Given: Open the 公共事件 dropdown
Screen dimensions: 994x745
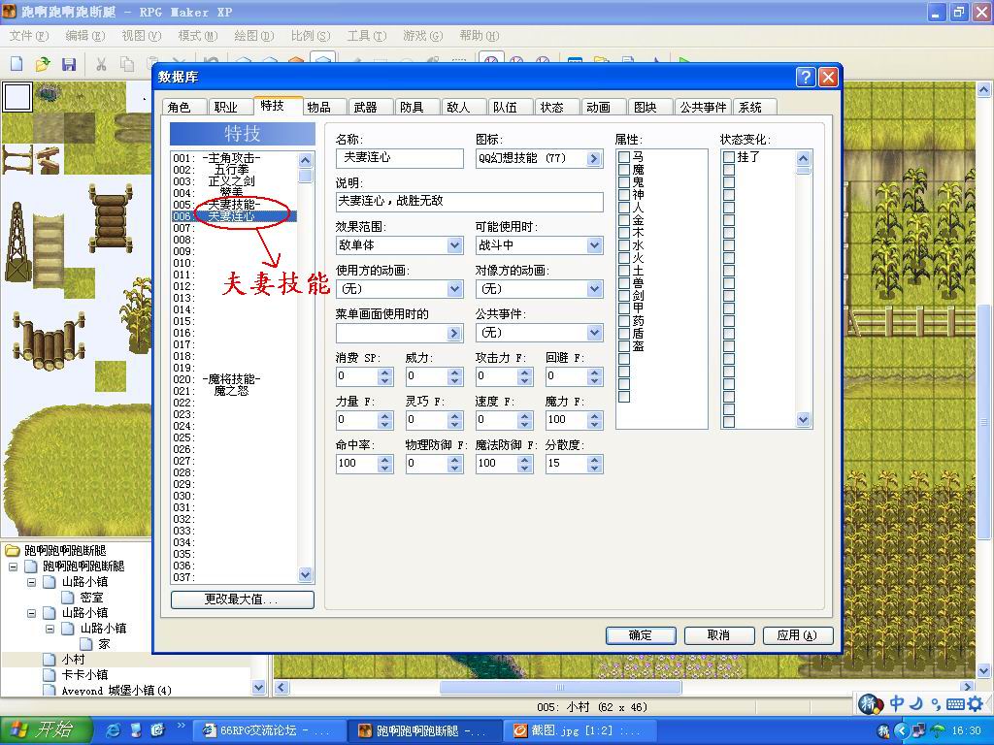Looking at the screenshot, I should (594, 333).
